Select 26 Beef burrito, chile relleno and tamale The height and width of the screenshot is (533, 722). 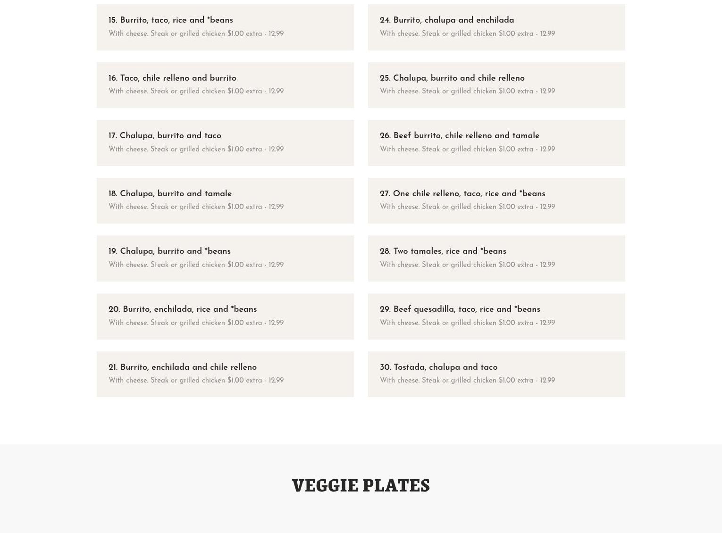tap(496, 143)
